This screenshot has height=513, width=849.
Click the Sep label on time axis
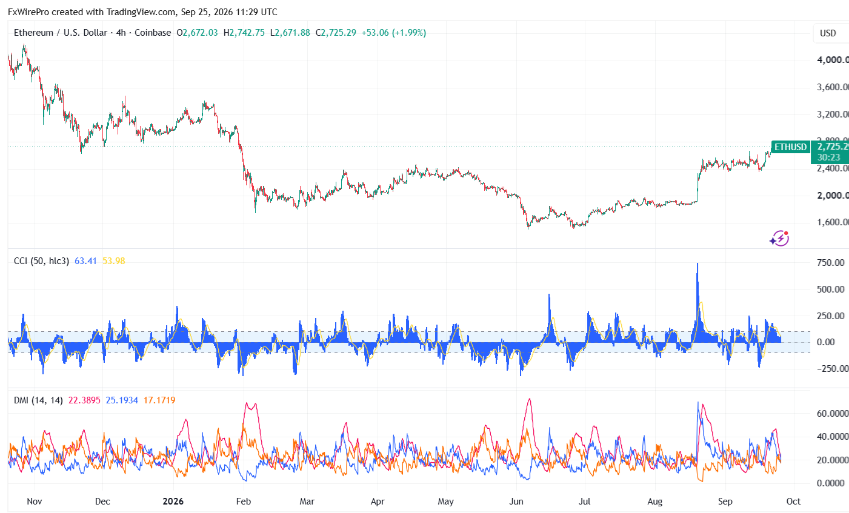725,501
